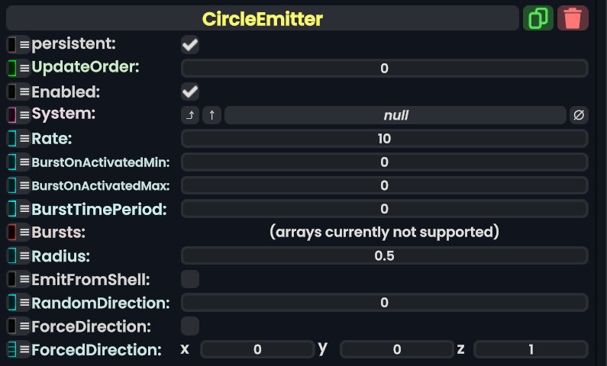Toggle the Enabled checkbox off
Viewport: 607px width, 366px height.
tap(190, 92)
